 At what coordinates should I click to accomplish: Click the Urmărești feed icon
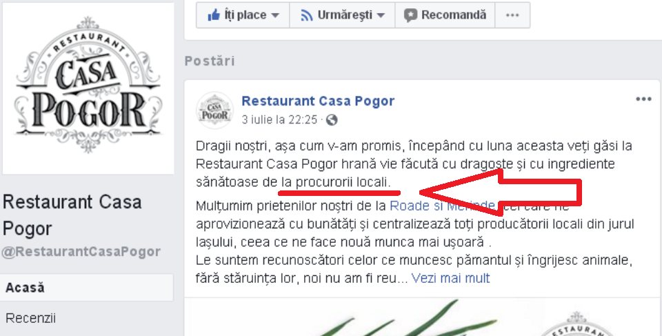click(x=307, y=16)
